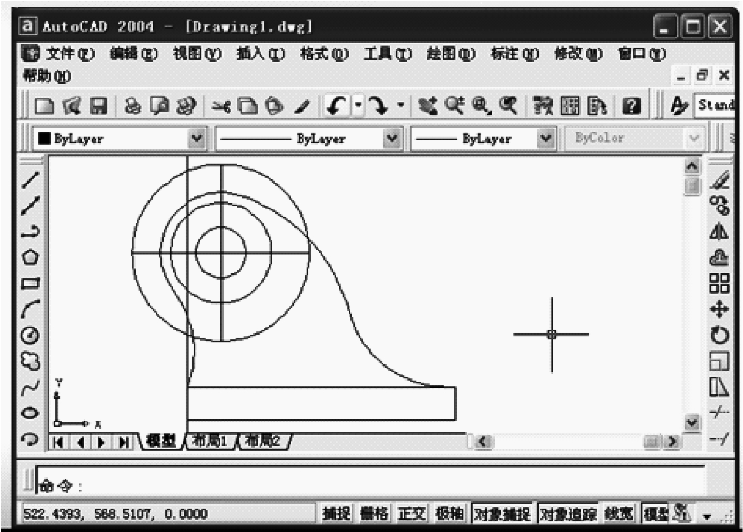Viewport: 743px width, 532px height.
Task: Open the redo history dropdown arrow
Action: 400,105
